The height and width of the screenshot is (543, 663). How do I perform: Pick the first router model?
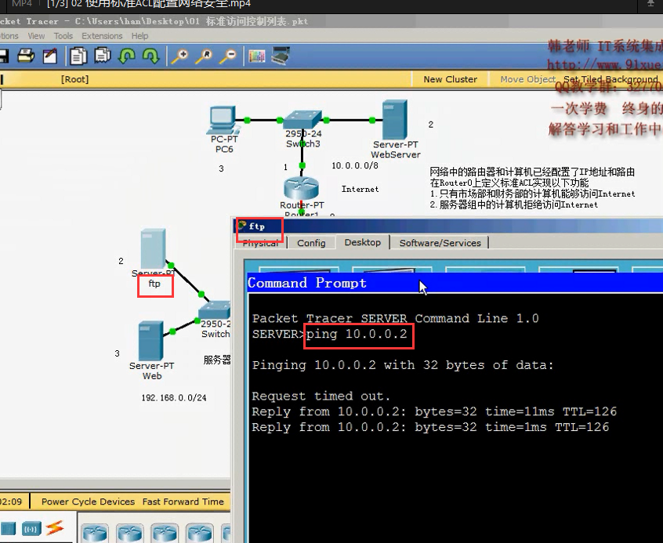pos(95,533)
